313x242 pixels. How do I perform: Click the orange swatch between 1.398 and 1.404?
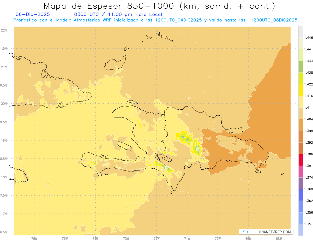pyautogui.click(x=301, y=125)
